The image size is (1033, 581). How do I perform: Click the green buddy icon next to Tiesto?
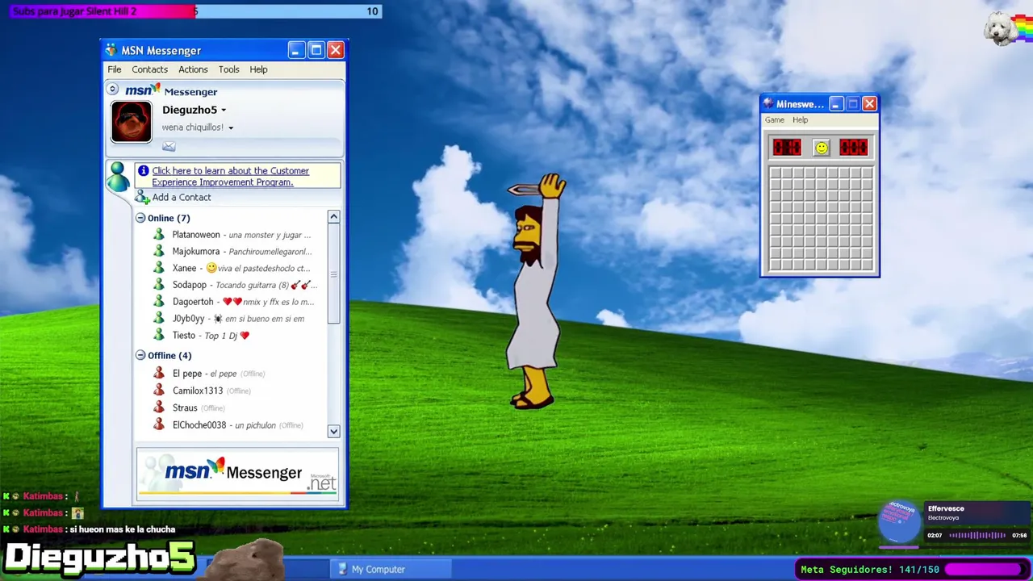tap(159, 336)
